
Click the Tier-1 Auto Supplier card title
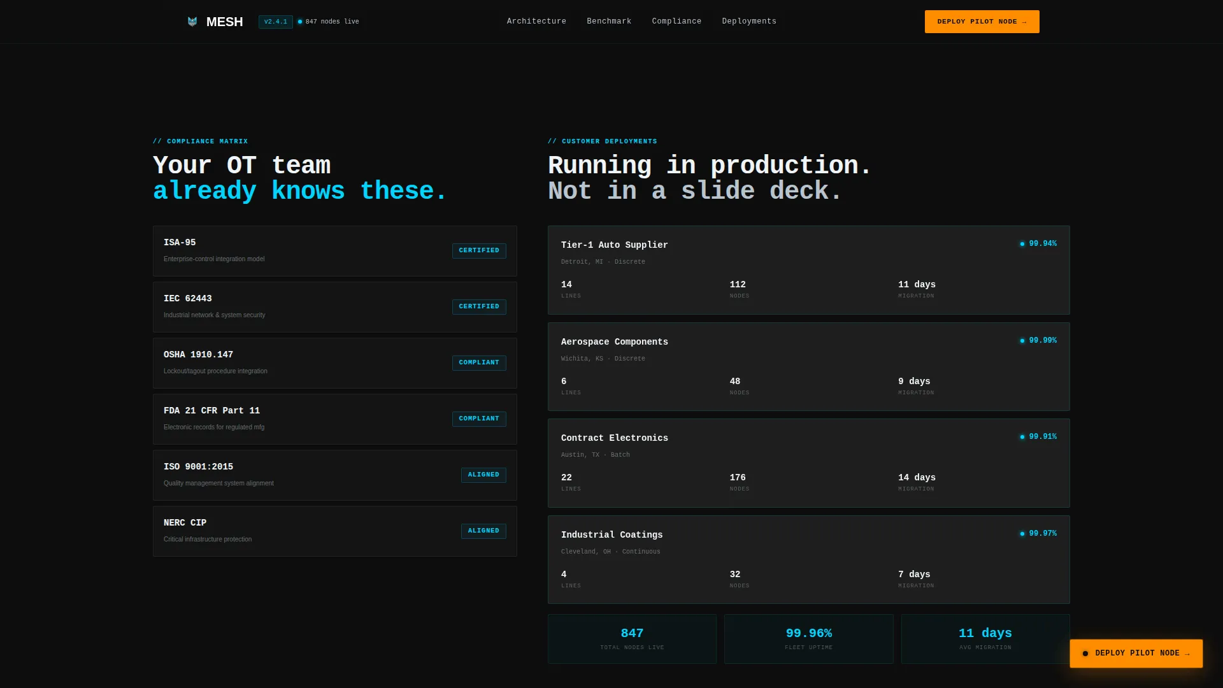coord(614,245)
